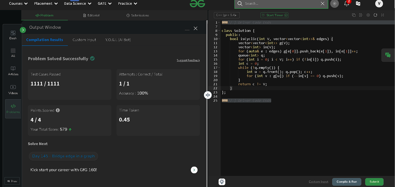The width and height of the screenshot is (395, 187).
Task: Toggle the light/dark theme icon
Action: (334, 4)
